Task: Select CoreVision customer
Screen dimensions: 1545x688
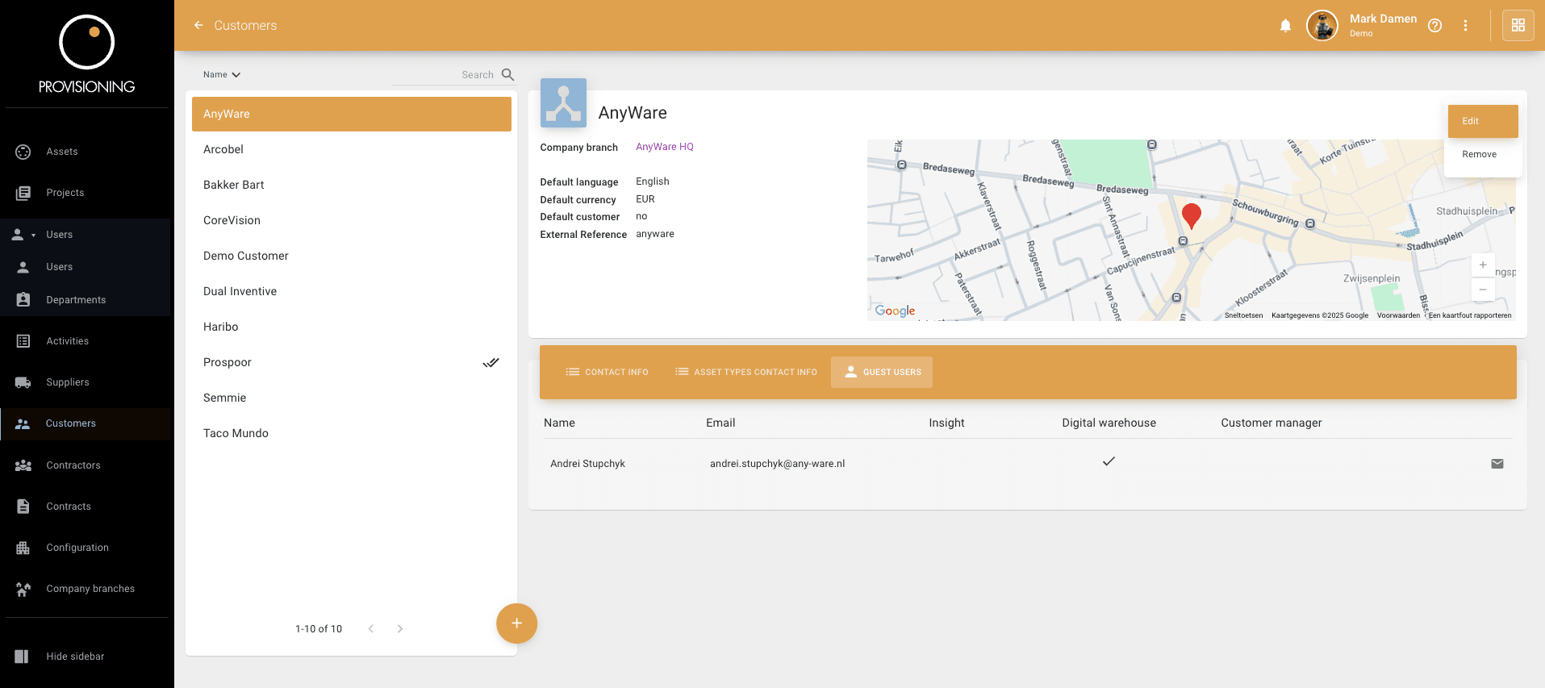Action: tap(352, 220)
